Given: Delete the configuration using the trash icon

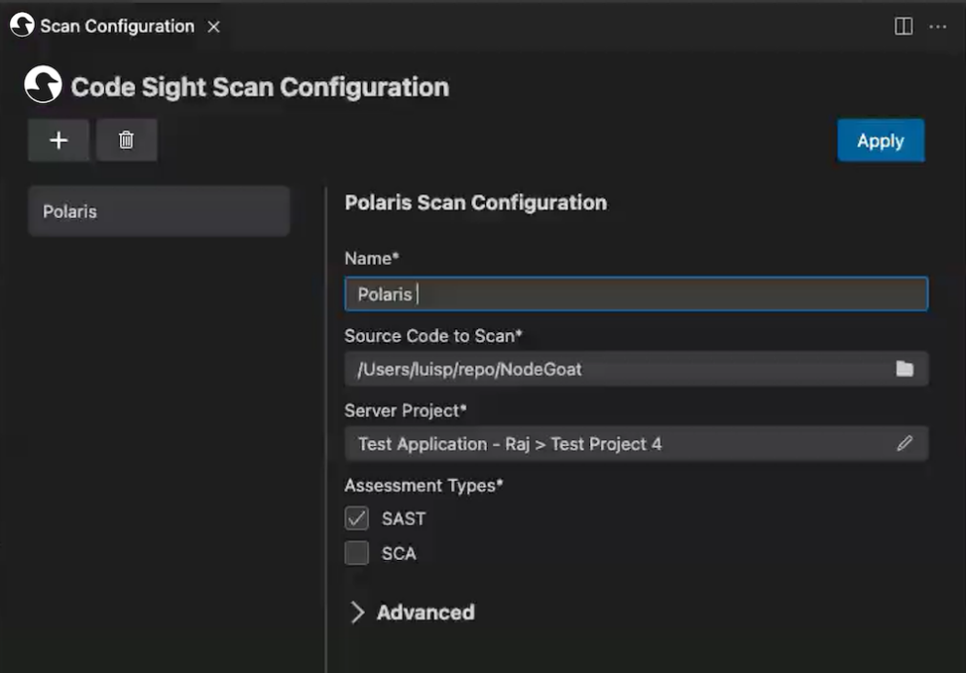Looking at the screenshot, I should (x=127, y=139).
